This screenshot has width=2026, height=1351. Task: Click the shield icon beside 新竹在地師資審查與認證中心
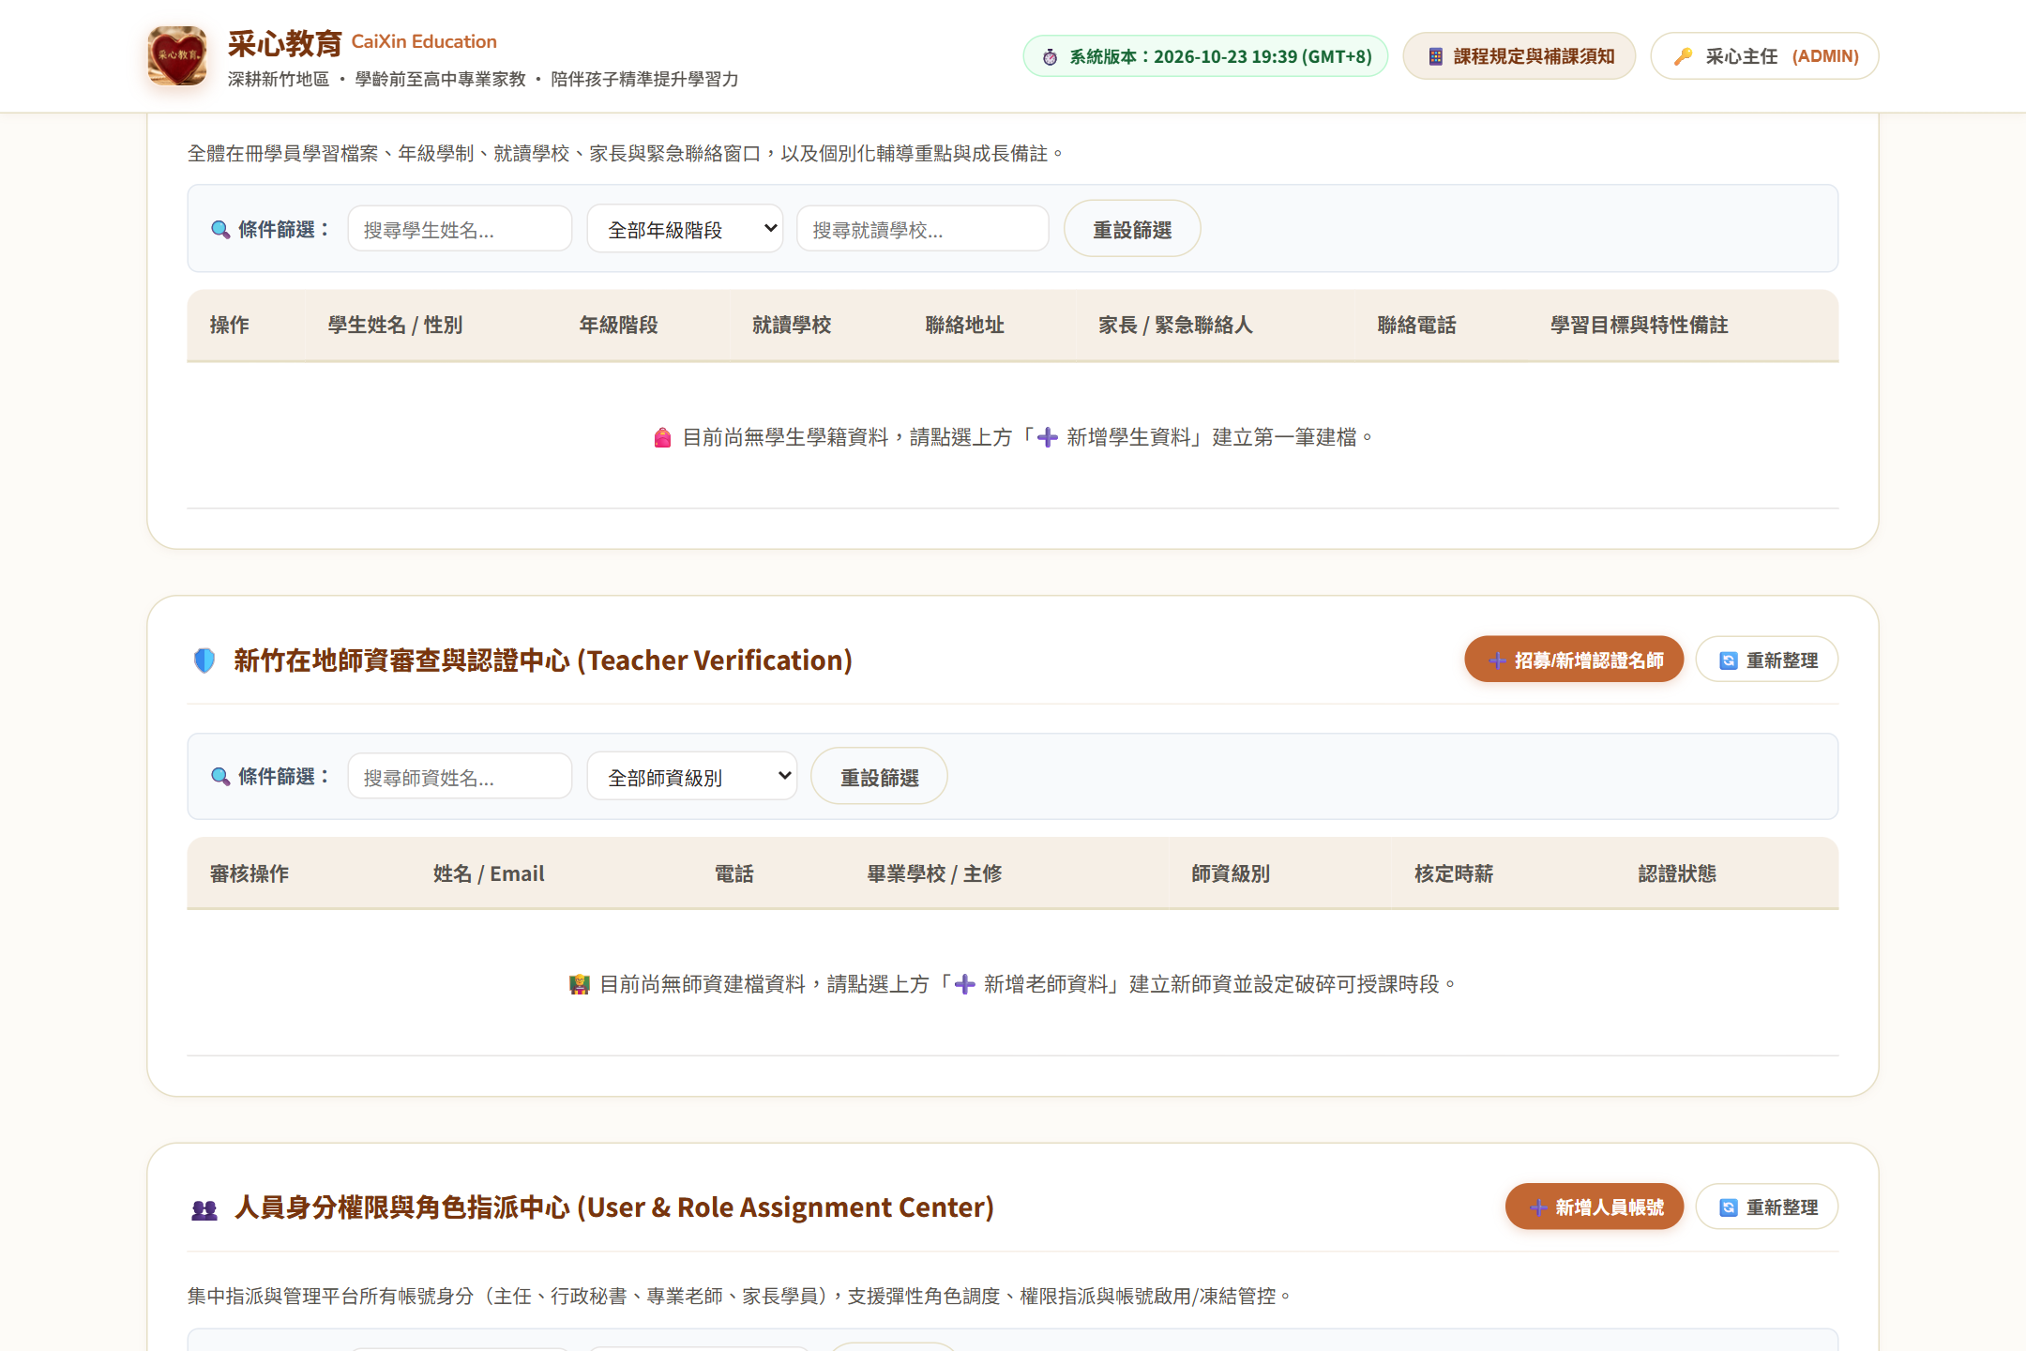point(204,660)
